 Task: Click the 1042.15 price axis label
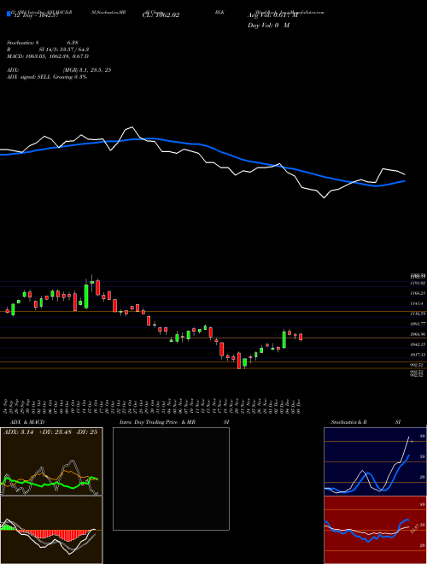(418, 344)
